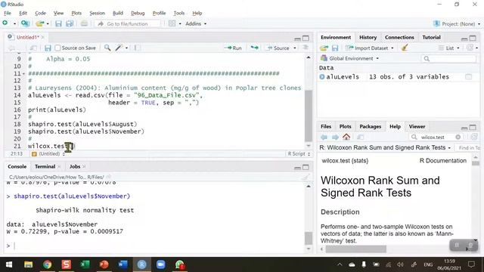Switch to the Packages tab
This screenshot has width=484, height=272.
370,126
